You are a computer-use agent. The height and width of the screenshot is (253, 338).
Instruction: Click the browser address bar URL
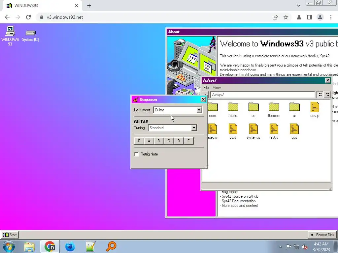tap(65, 17)
